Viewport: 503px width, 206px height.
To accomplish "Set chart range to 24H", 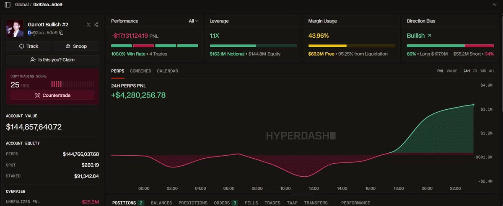I will (466, 71).
